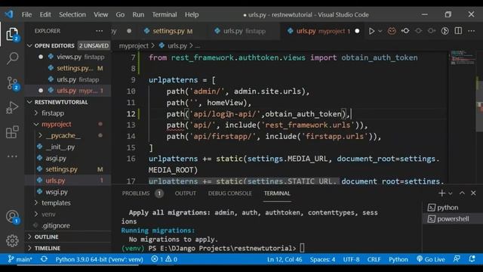Open the Explorer view in activity bar
483x272 pixels.
12,34
